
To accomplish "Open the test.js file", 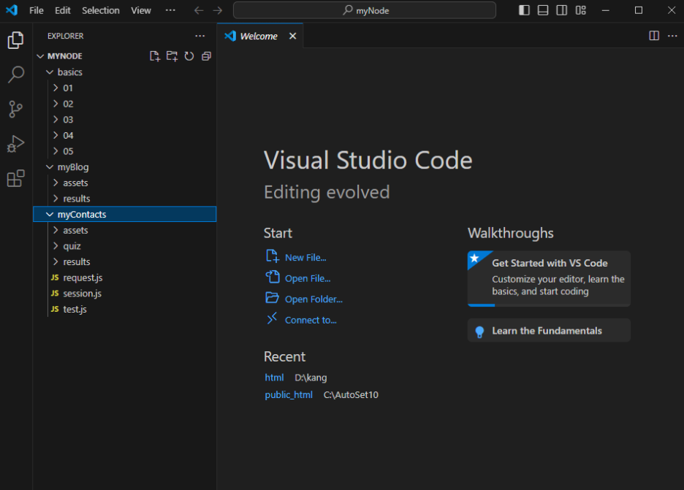I will [x=124, y=309].
